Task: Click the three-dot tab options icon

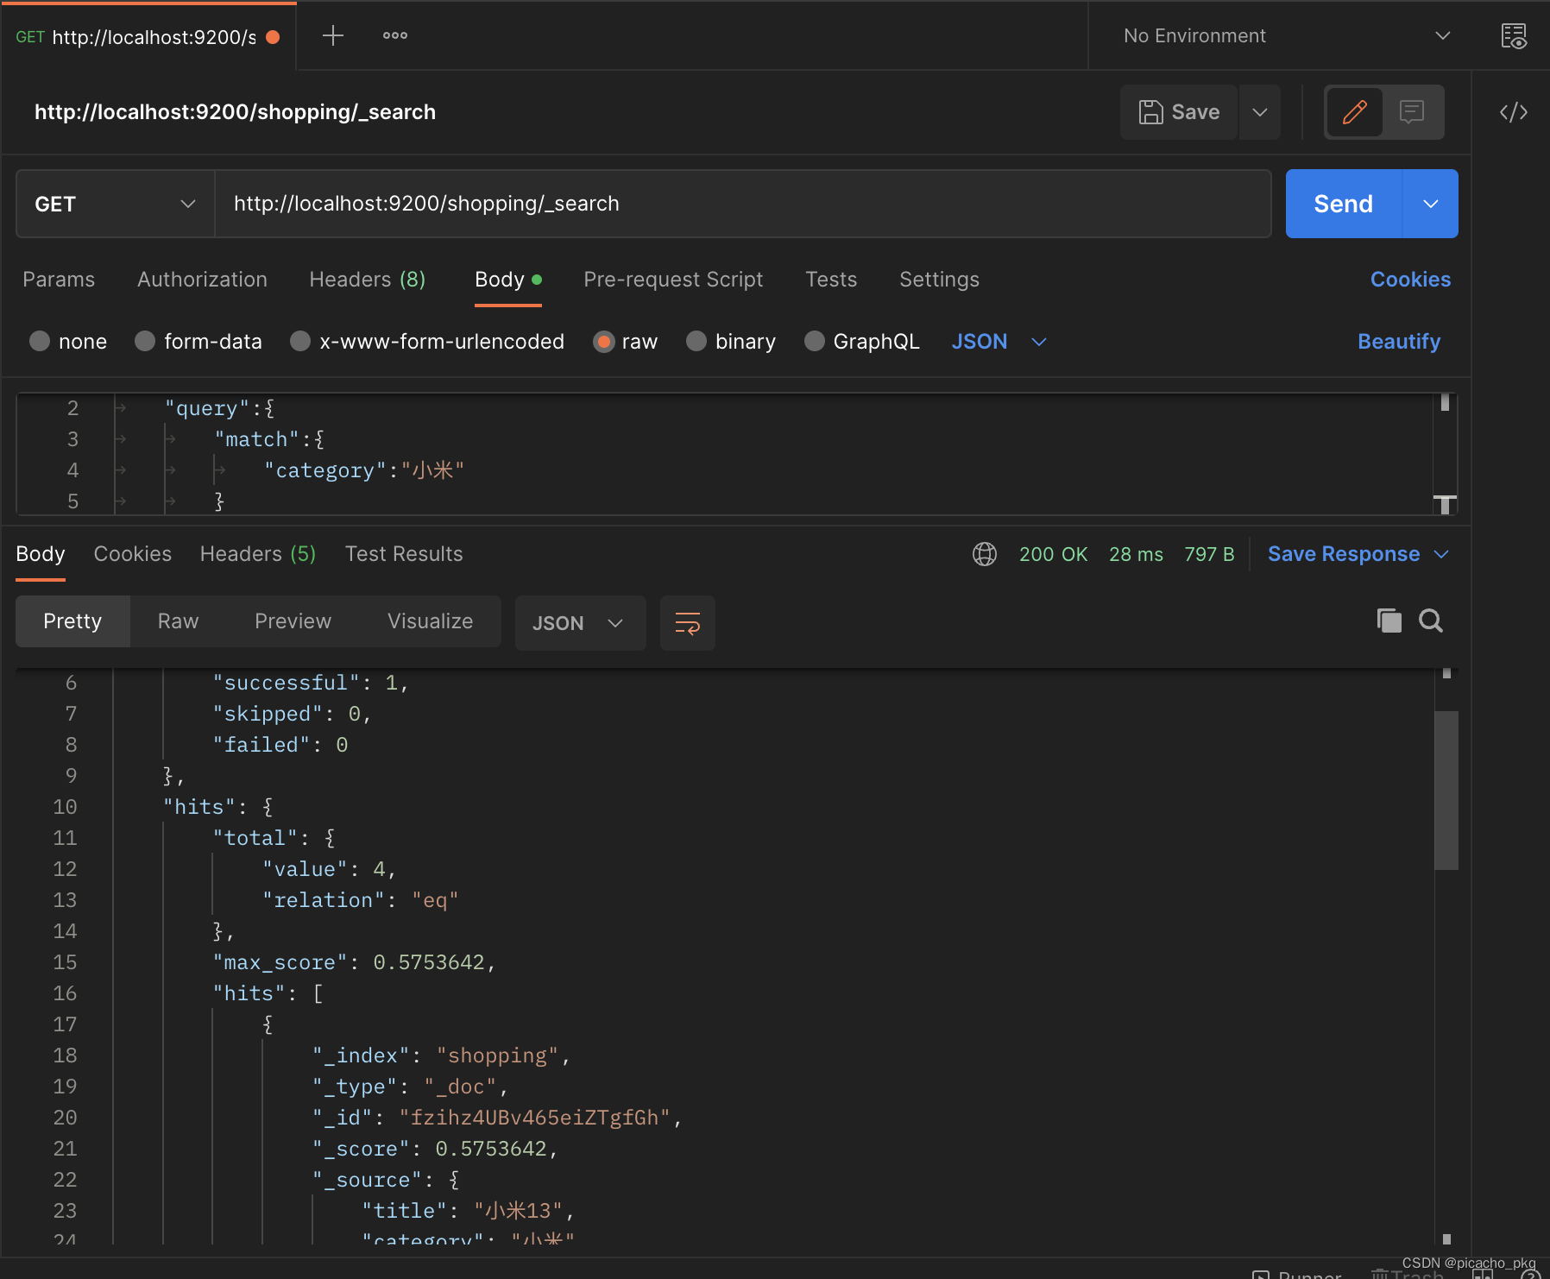Action: coord(395,35)
